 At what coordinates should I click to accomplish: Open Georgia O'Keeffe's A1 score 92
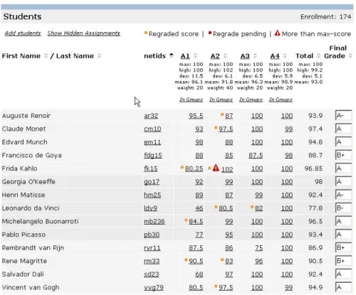pos(199,182)
